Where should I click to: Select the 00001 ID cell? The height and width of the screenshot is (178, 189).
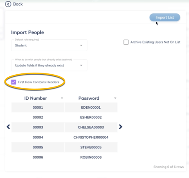(x=38, y=107)
